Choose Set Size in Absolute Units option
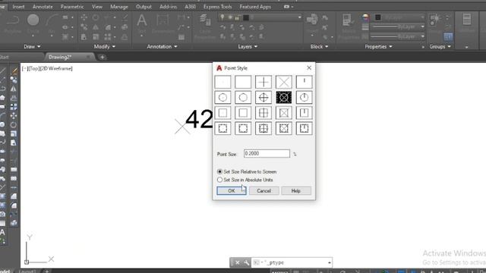 [245, 180]
